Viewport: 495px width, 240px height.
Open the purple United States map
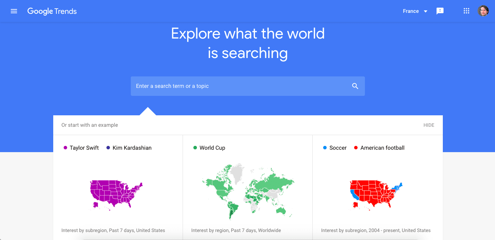point(116,195)
